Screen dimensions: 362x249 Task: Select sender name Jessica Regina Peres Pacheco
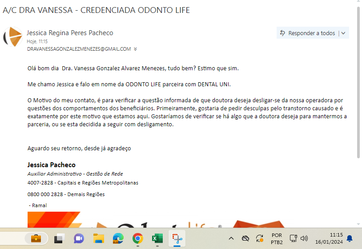click(70, 33)
